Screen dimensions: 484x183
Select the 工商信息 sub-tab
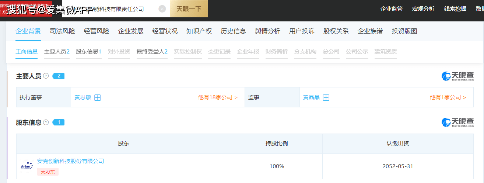click(27, 52)
